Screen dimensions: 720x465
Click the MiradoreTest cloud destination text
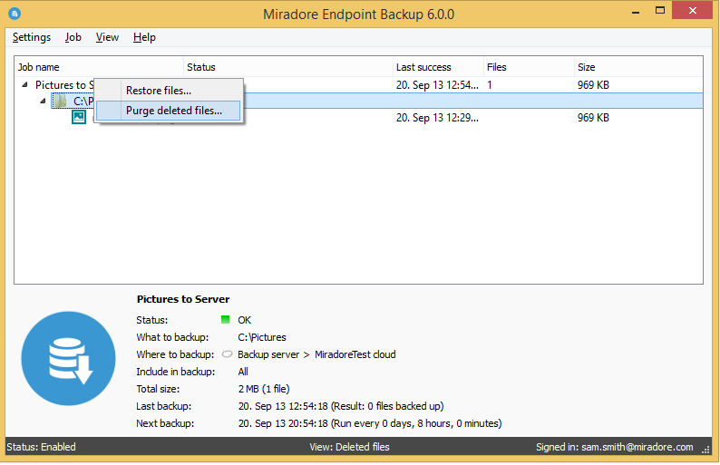click(x=355, y=354)
